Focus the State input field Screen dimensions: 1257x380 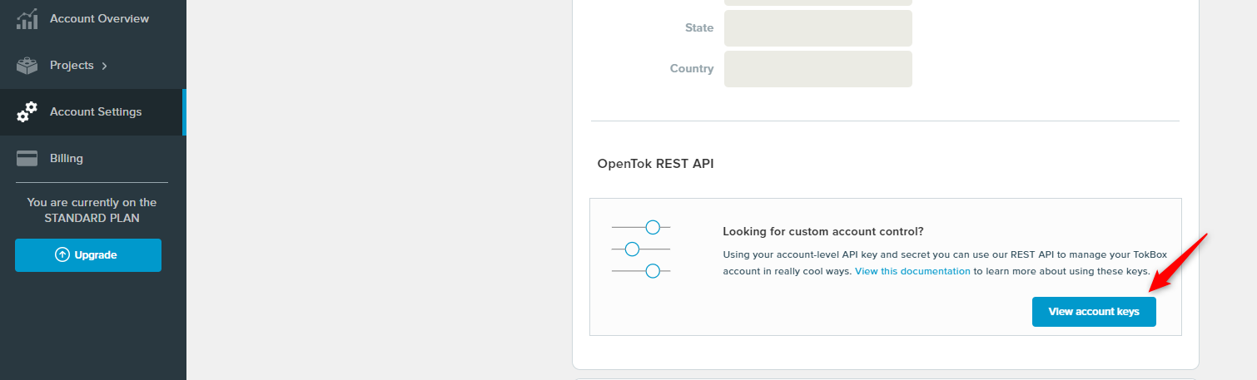[818, 28]
